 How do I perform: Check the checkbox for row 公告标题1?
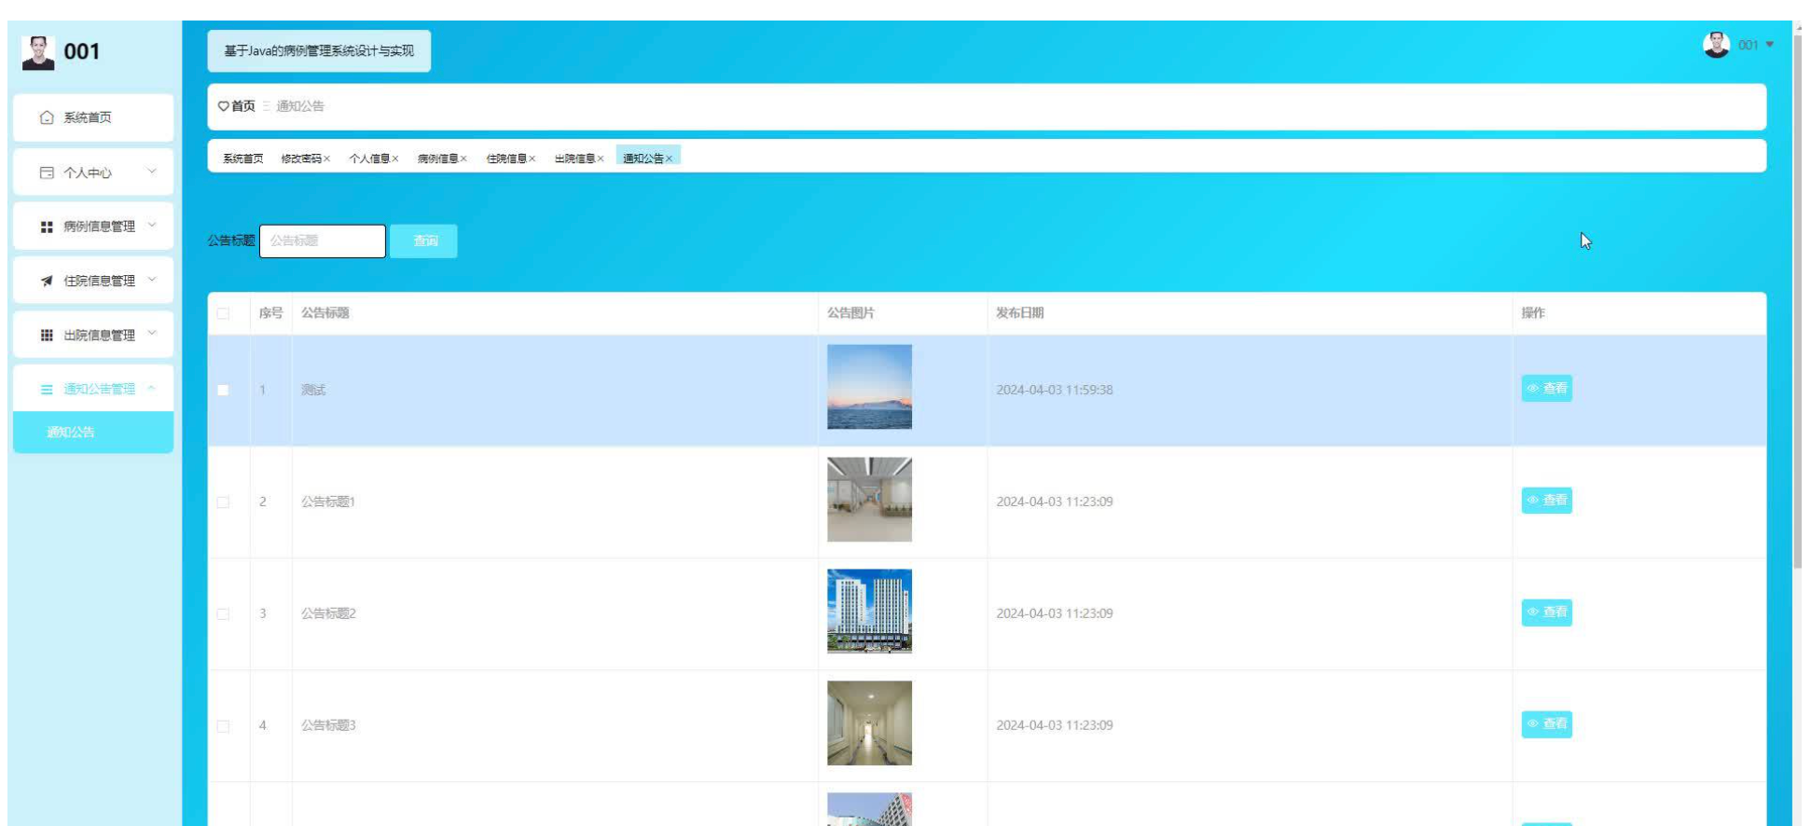(223, 502)
